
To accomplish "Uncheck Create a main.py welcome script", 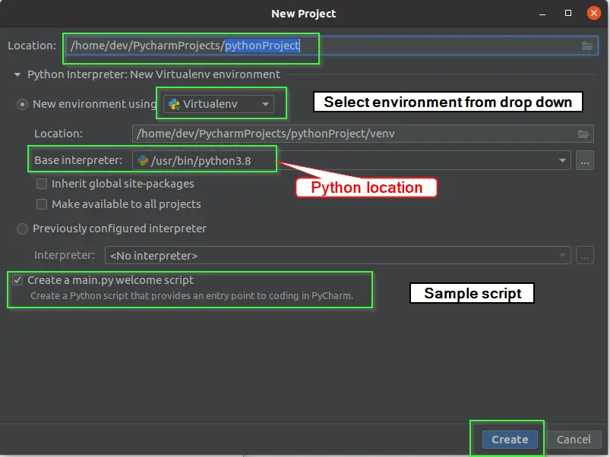I will click(17, 280).
